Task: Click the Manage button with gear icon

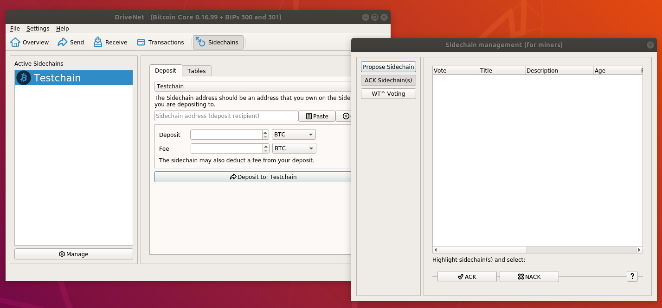Action: [74, 254]
